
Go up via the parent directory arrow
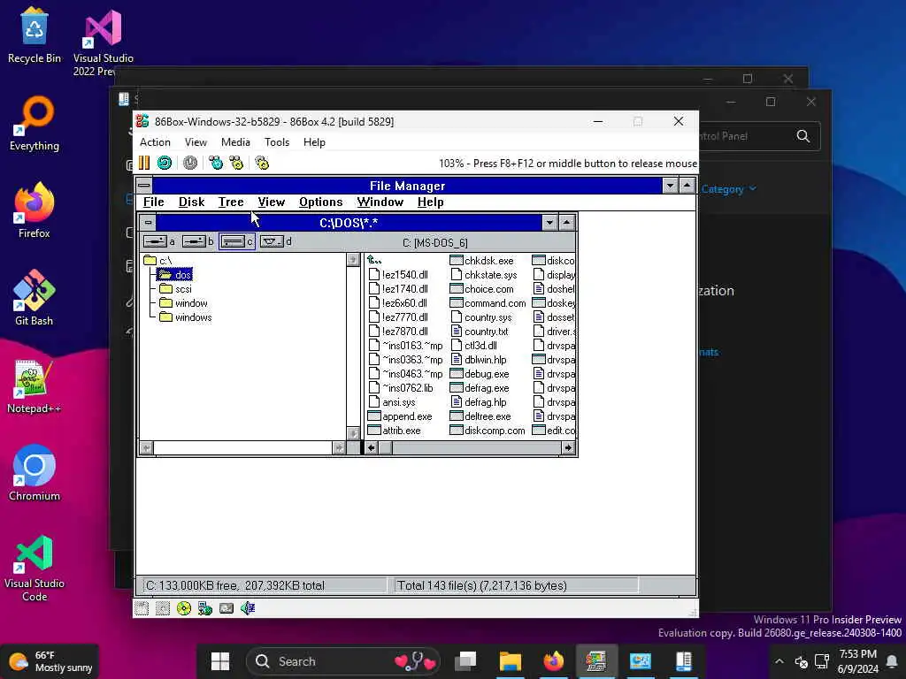click(374, 261)
